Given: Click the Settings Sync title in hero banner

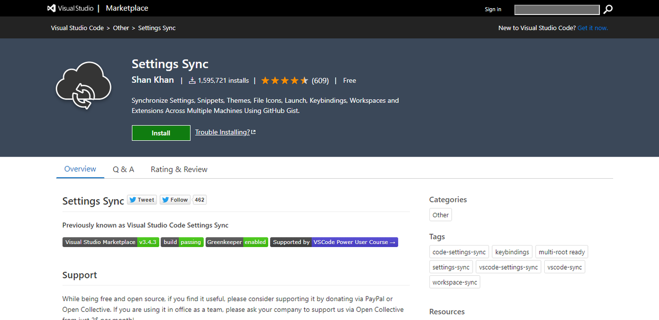Looking at the screenshot, I should (x=170, y=64).
